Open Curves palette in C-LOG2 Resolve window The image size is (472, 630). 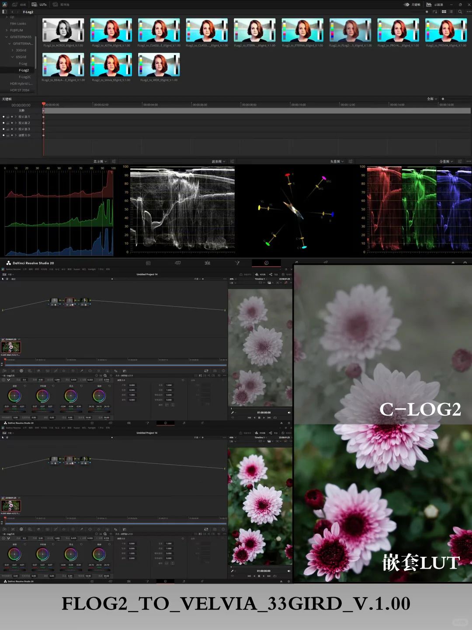(x=56, y=371)
